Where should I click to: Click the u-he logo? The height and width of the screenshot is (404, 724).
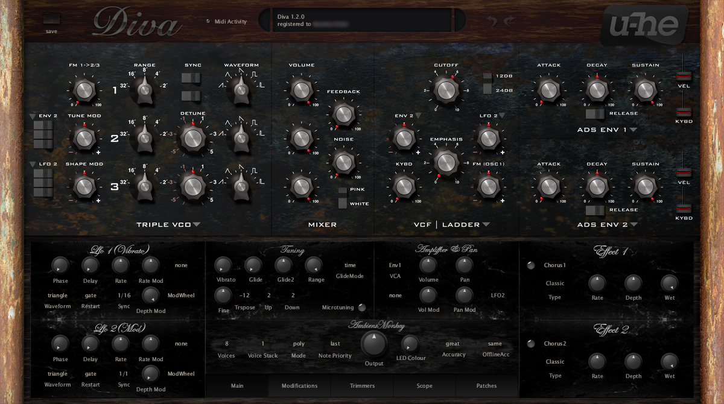click(644, 25)
